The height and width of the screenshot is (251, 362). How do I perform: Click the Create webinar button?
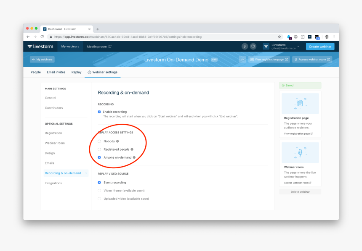pyautogui.click(x=320, y=47)
